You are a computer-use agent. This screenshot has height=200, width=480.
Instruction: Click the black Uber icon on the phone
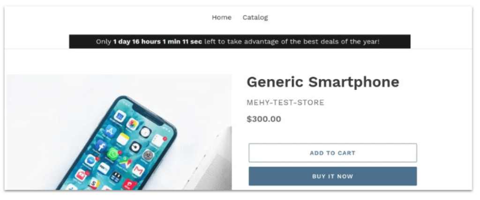135,147
